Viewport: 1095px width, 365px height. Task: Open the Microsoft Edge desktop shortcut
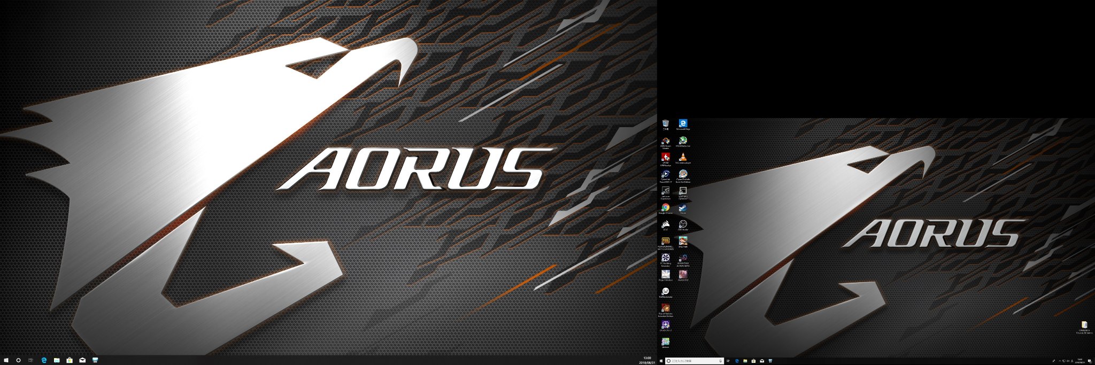click(683, 125)
